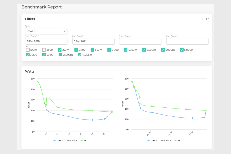The height and width of the screenshot is (154, 231).
Task: Click the first green PB point in right chart
Action: point(132,81)
